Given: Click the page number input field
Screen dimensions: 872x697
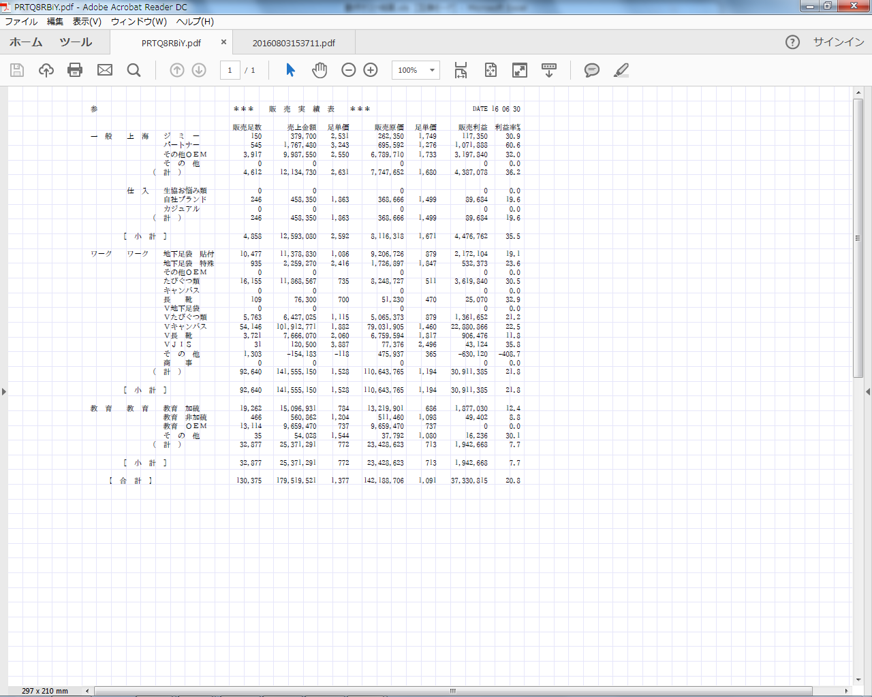Looking at the screenshot, I should (230, 70).
